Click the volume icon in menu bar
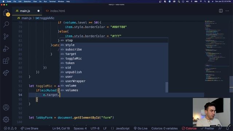The image size is (233, 131). (187, 1)
